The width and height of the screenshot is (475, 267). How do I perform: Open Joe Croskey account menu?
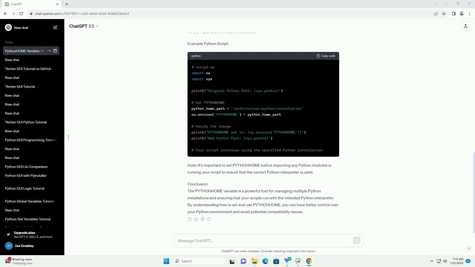(32, 246)
